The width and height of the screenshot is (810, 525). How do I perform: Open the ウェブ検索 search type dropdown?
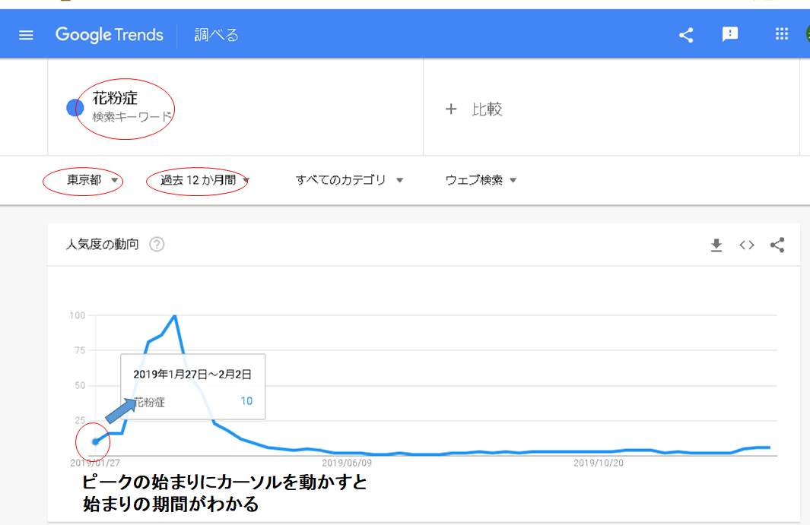pos(481,180)
